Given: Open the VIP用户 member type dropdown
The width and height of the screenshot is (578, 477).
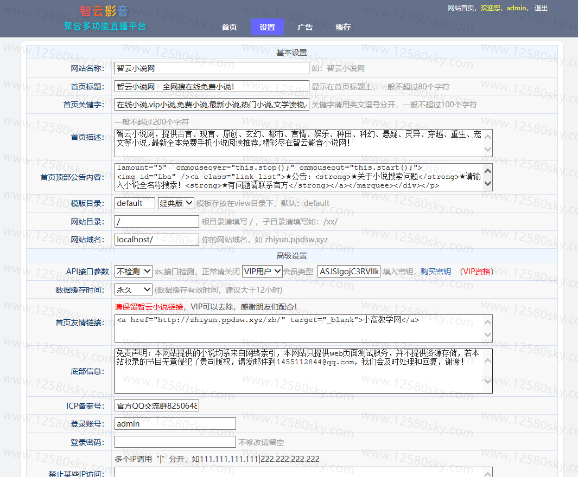Looking at the screenshot, I should [x=262, y=271].
